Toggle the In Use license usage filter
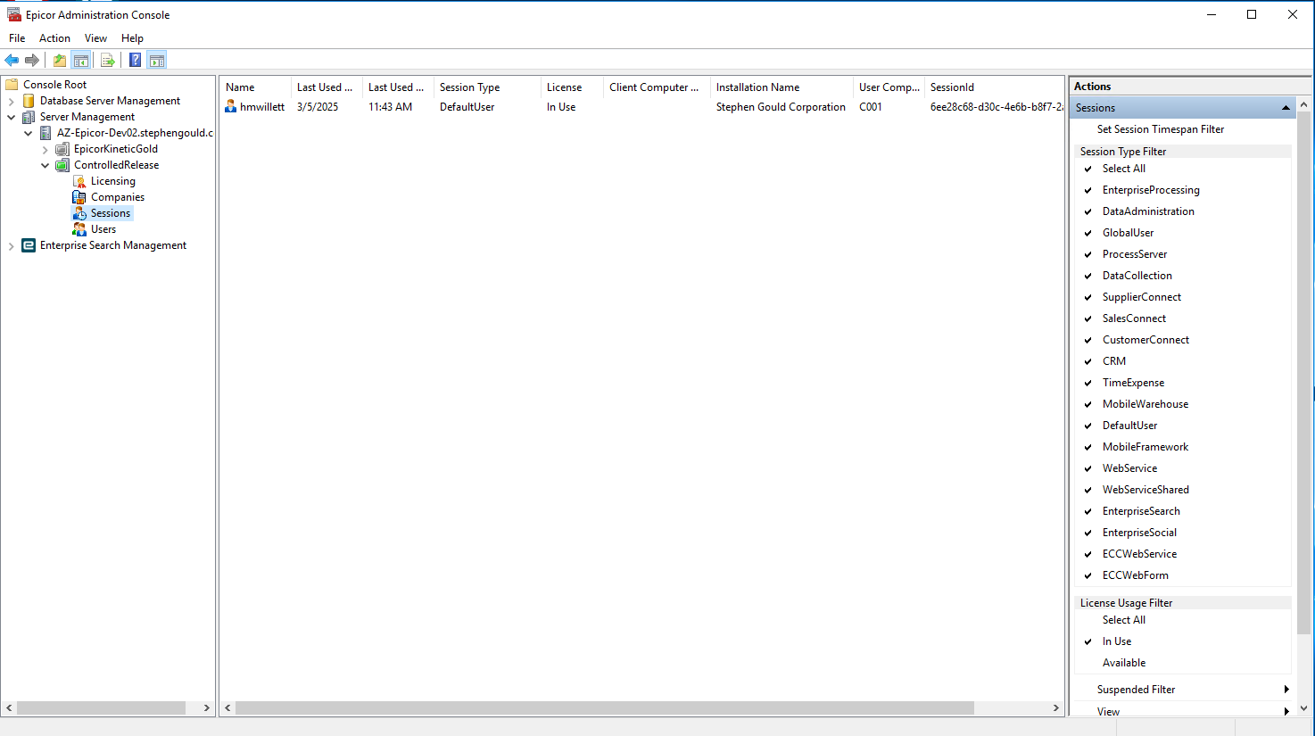This screenshot has width=1315, height=736. point(1116,641)
